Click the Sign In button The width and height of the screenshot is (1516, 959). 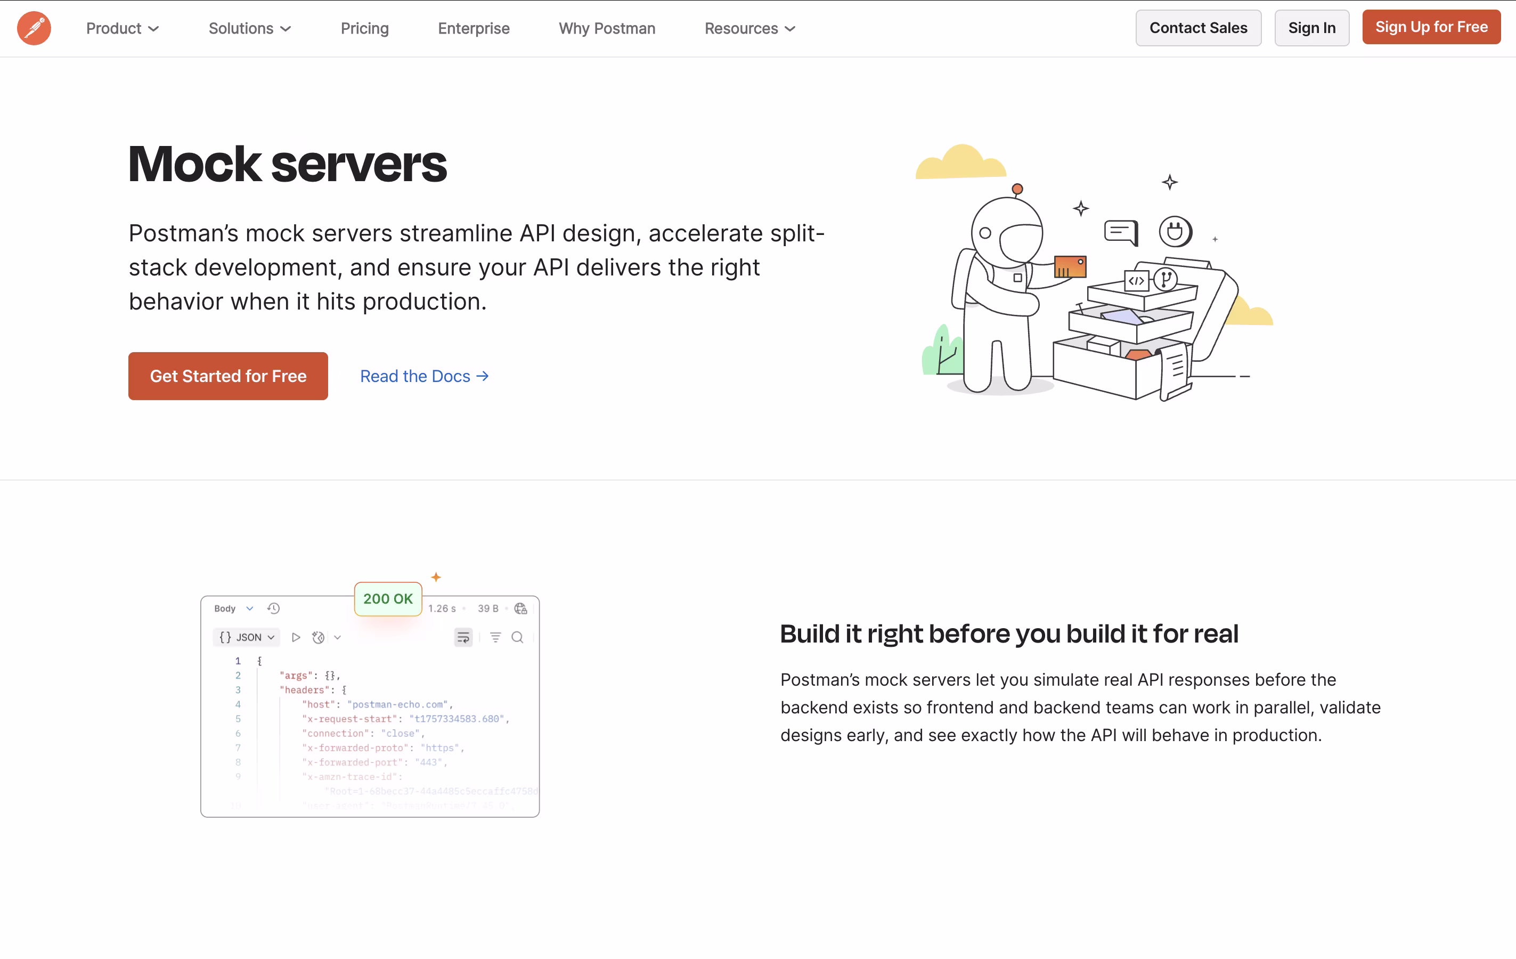1311,28
